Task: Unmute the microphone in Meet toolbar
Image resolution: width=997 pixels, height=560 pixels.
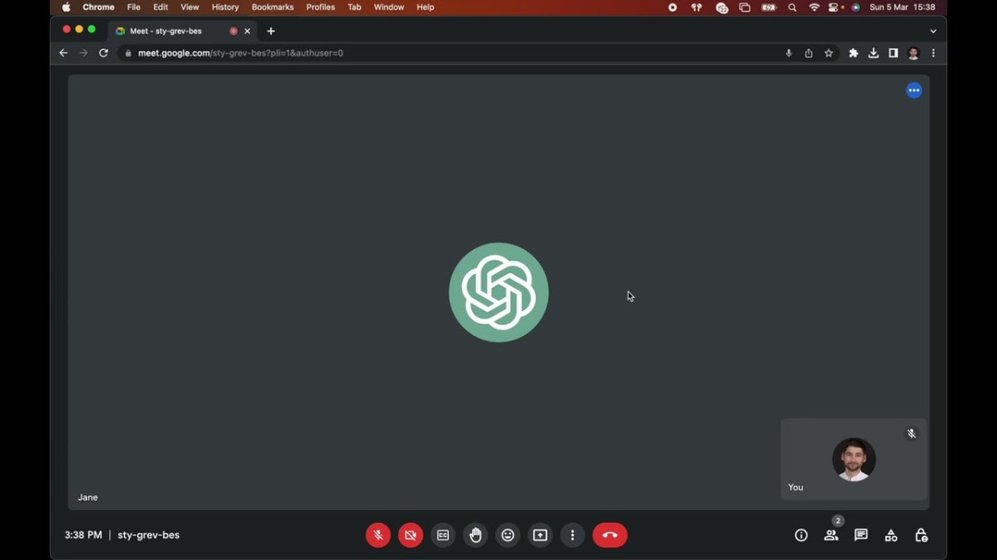Action: pos(378,535)
